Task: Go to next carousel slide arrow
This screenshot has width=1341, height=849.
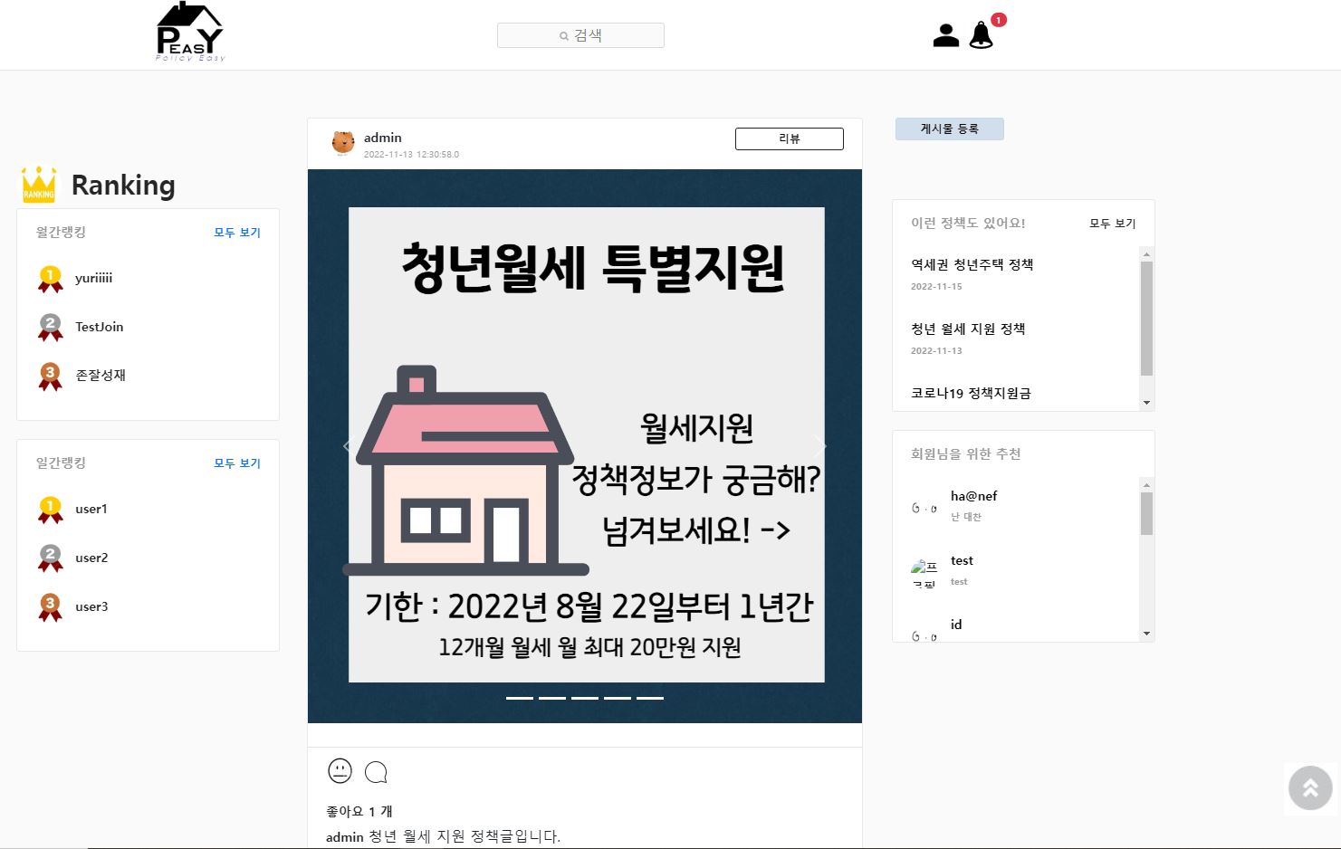Action: coord(819,445)
